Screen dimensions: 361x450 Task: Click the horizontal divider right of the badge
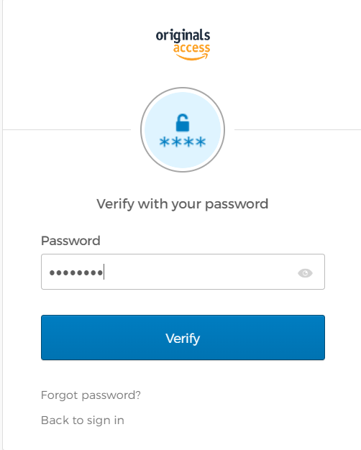[298, 129]
